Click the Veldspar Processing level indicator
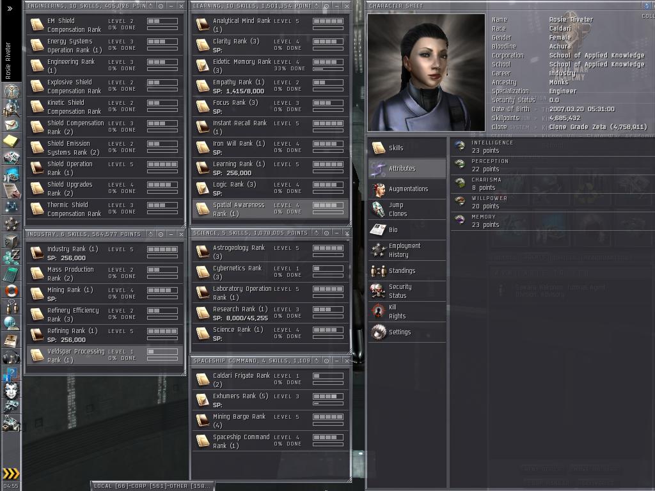The height and width of the screenshot is (491, 655). [162, 352]
